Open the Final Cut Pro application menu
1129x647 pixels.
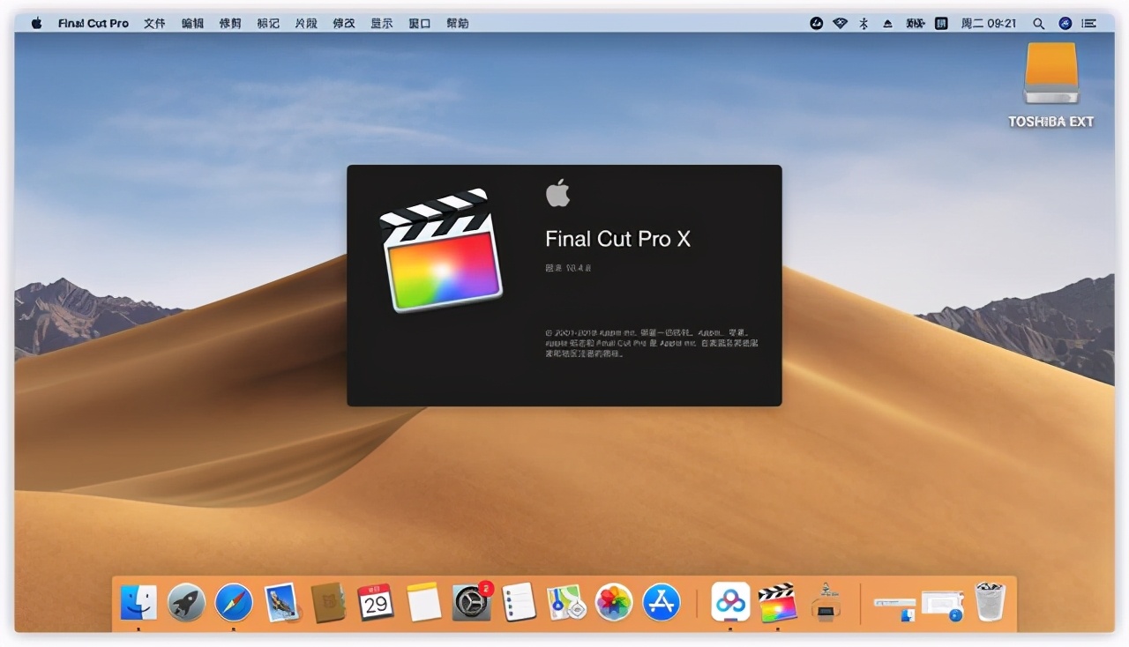tap(93, 24)
